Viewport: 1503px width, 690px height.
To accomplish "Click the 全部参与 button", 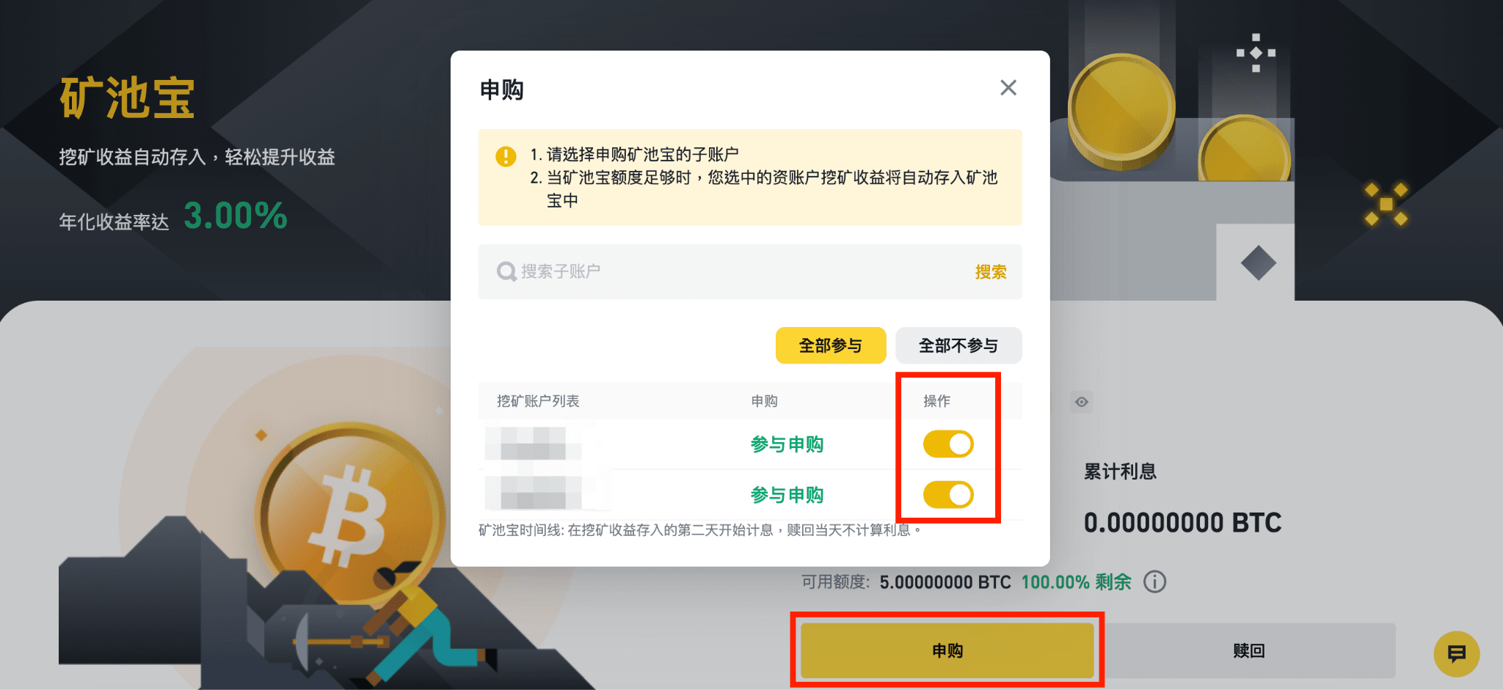I will [831, 345].
